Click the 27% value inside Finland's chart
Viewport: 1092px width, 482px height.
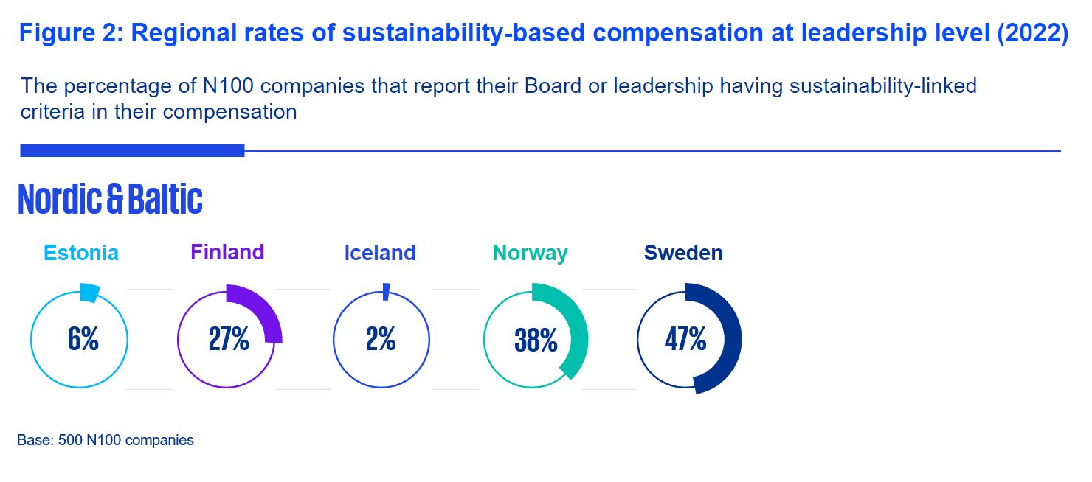click(x=228, y=340)
